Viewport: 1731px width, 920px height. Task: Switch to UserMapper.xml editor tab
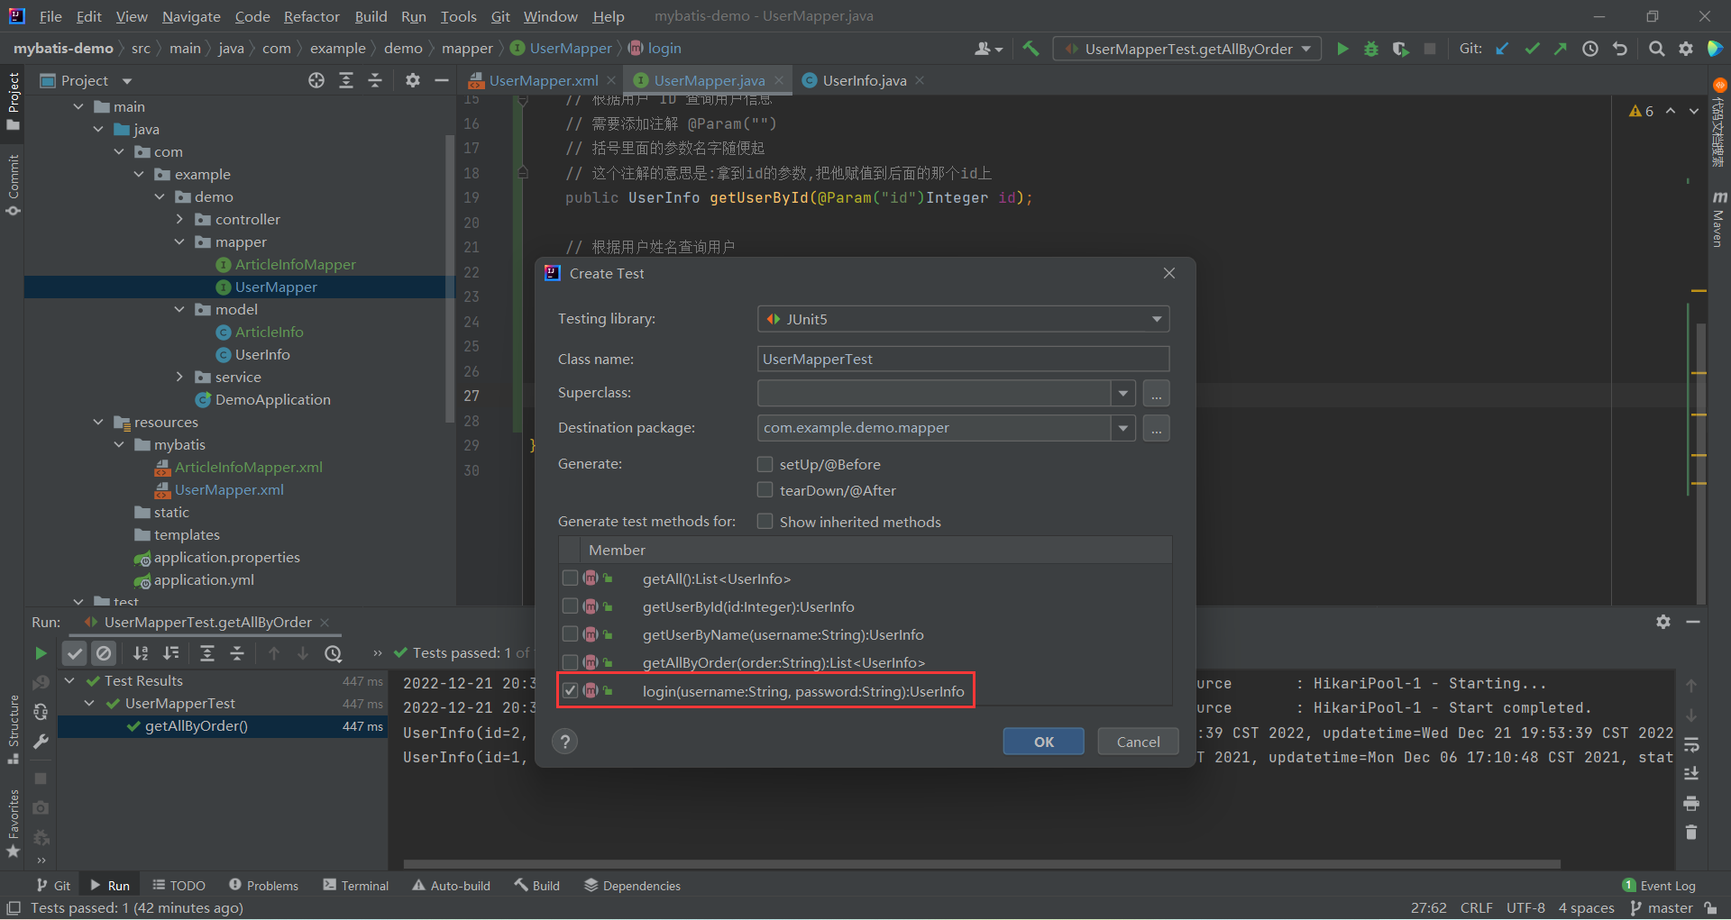[542, 80]
